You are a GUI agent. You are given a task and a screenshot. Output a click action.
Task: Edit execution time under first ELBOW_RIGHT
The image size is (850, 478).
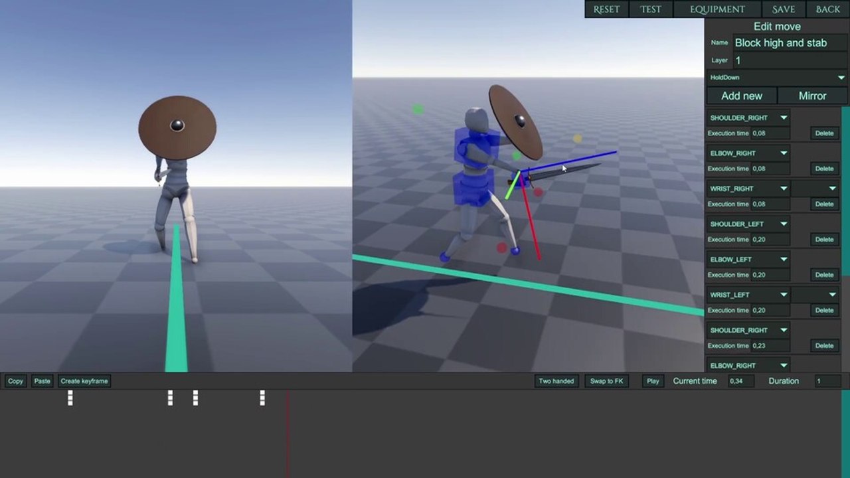(x=770, y=169)
